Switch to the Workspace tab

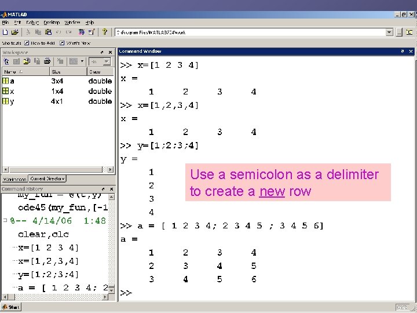(x=14, y=179)
